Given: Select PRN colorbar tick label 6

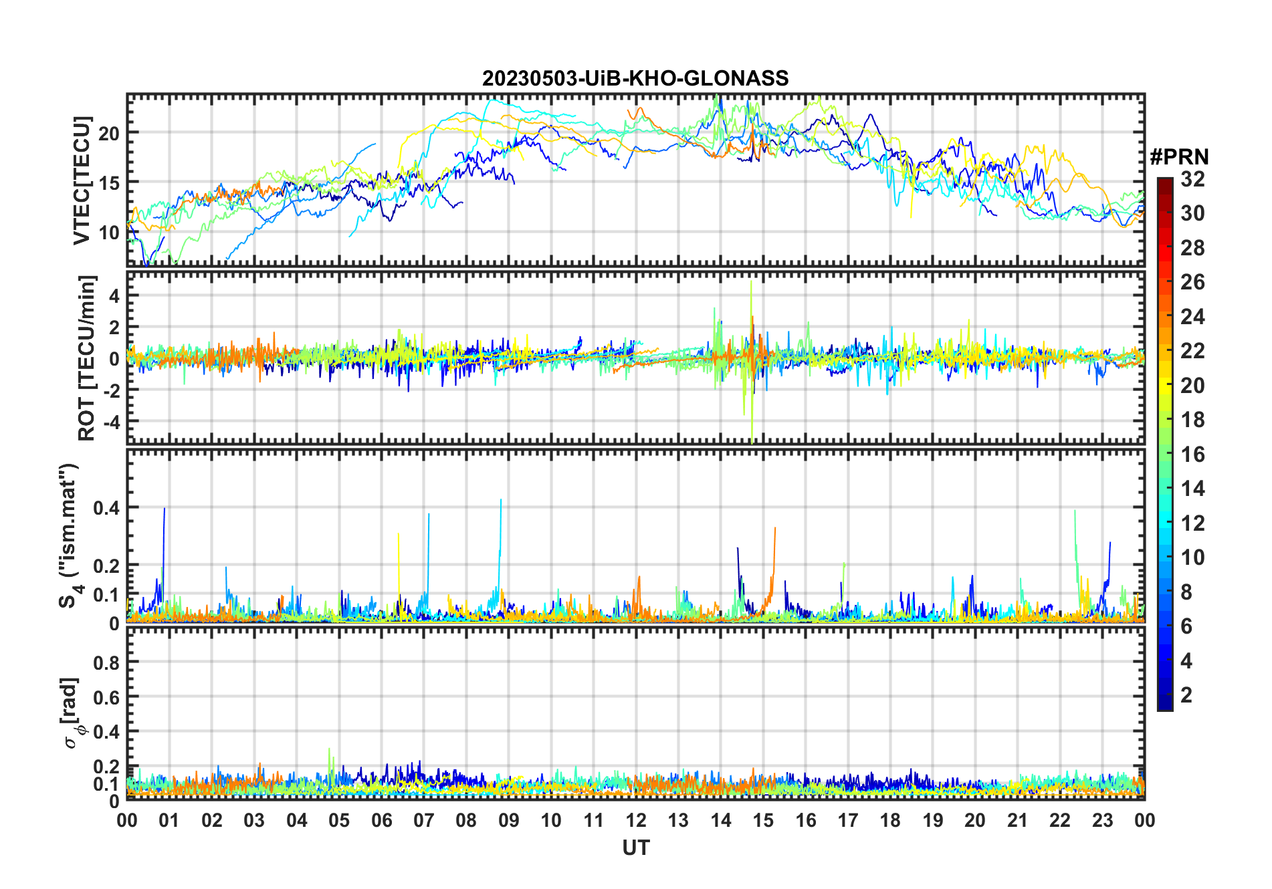Looking at the screenshot, I should click(1186, 626).
